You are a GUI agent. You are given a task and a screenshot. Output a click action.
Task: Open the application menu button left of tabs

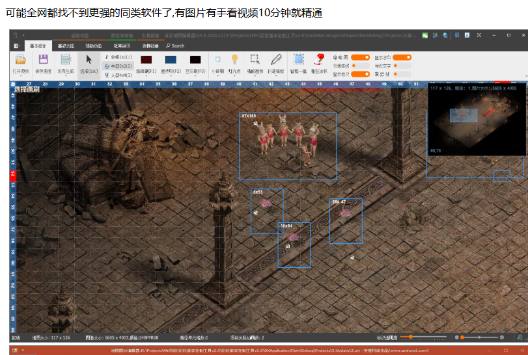(x=16, y=46)
